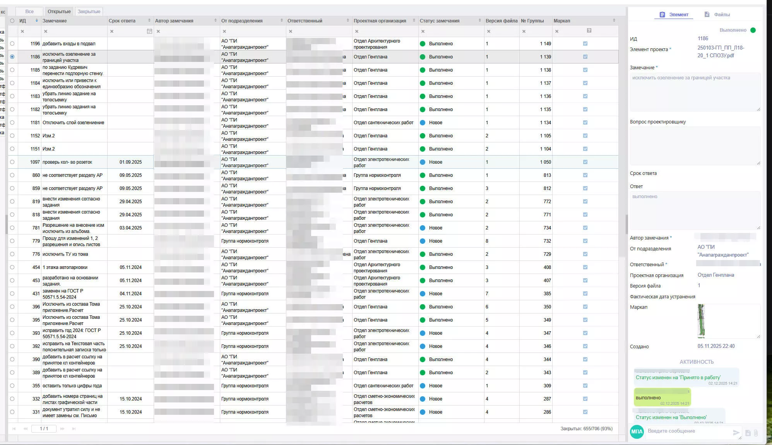This screenshot has height=445, width=772.
Task: Select the radio button for row 1196
Action: [12, 44]
